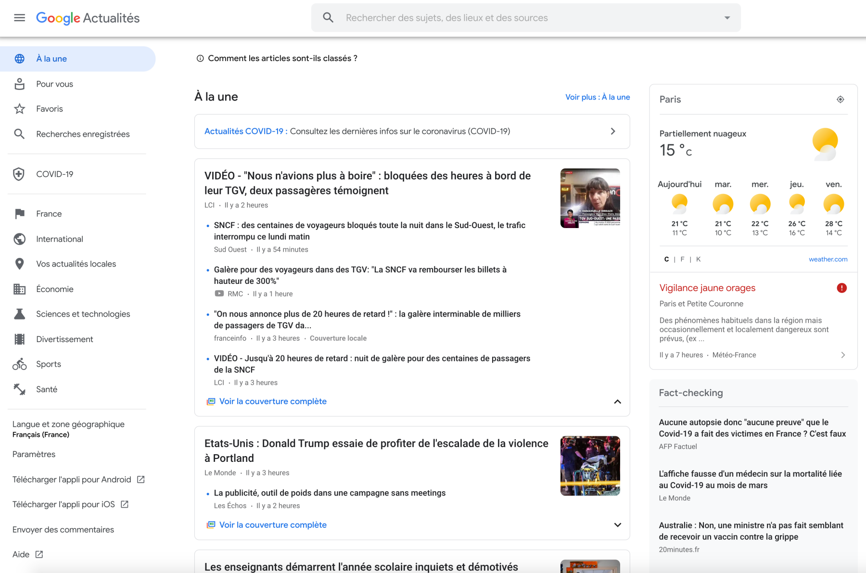Screen dimensions: 866x573
Task: Open enseignants année scolaire headline
Action: pos(361,567)
